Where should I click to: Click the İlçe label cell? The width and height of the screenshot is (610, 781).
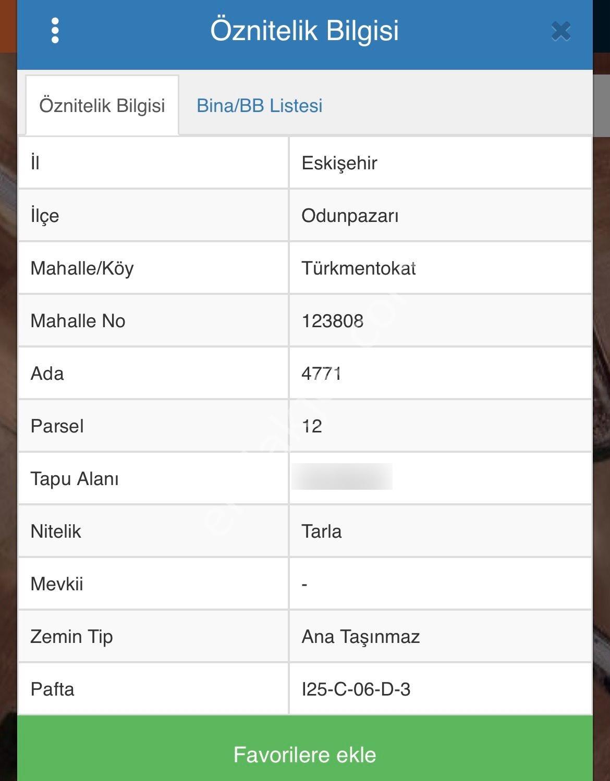(x=153, y=216)
